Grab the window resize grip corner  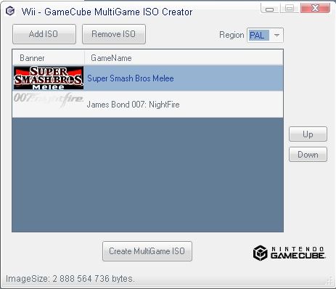[x=329, y=281]
